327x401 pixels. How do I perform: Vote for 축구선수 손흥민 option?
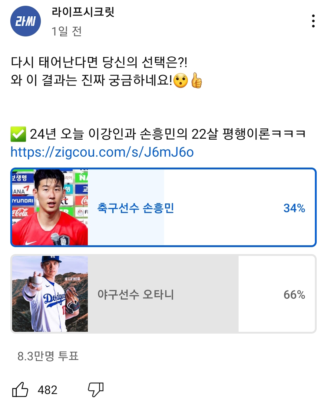(x=135, y=208)
